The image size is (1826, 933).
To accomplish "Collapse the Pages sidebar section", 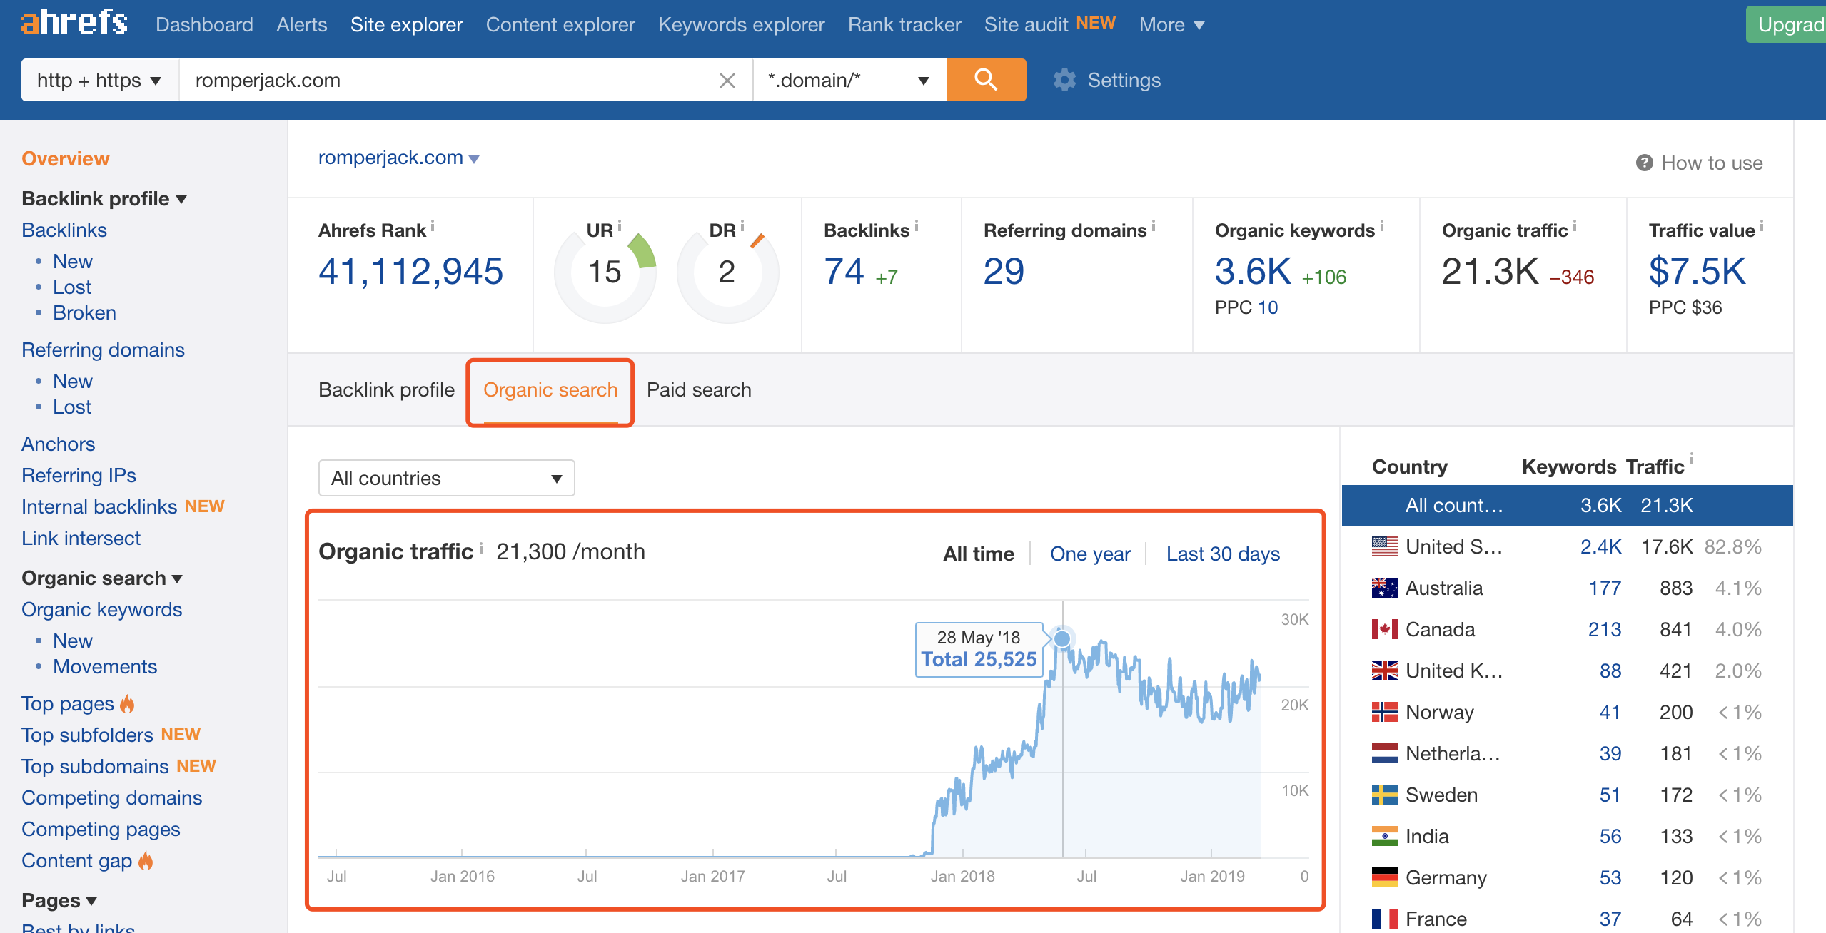I will pos(59,900).
